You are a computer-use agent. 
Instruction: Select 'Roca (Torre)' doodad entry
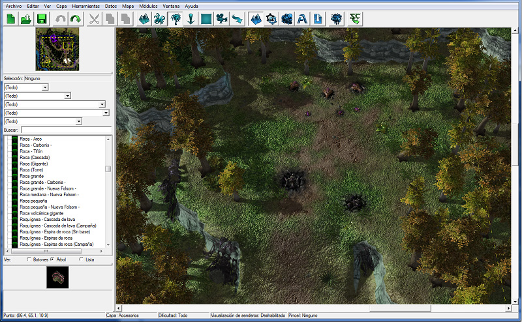(31, 169)
